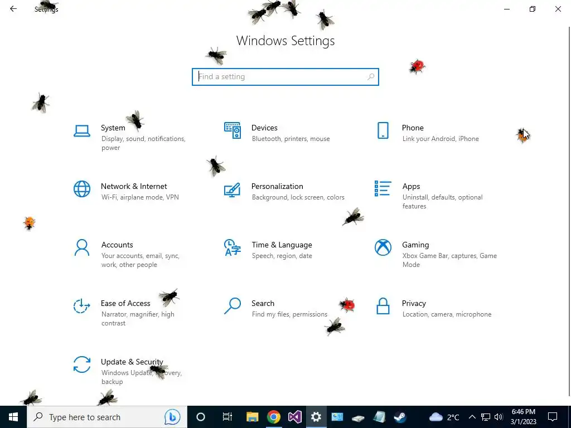
Task: Click the System laptop icon
Action: (x=82, y=130)
